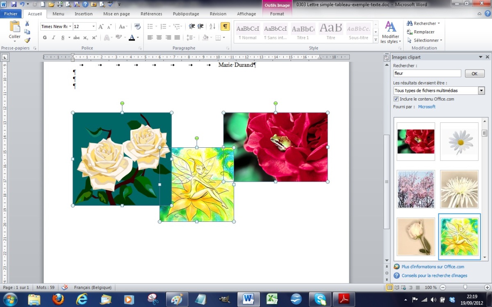
Task: Zoom in with the plus button
Action: pyautogui.click(x=487, y=287)
